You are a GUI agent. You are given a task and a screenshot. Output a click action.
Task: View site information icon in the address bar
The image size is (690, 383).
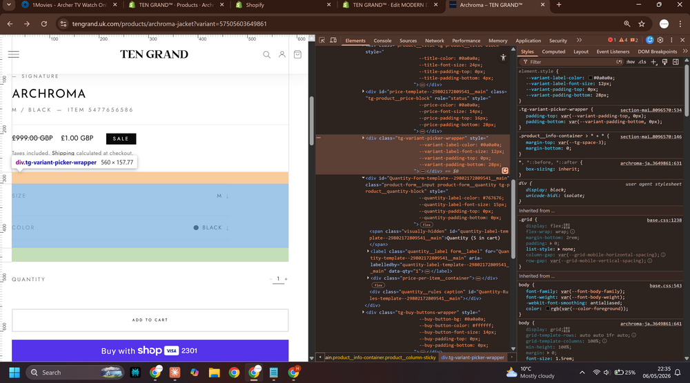[63, 23]
